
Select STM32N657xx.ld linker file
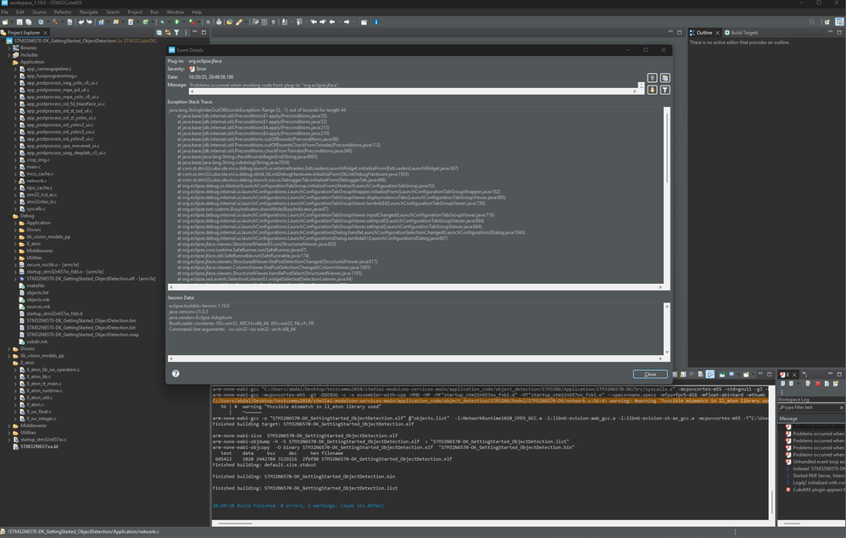click(39, 446)
